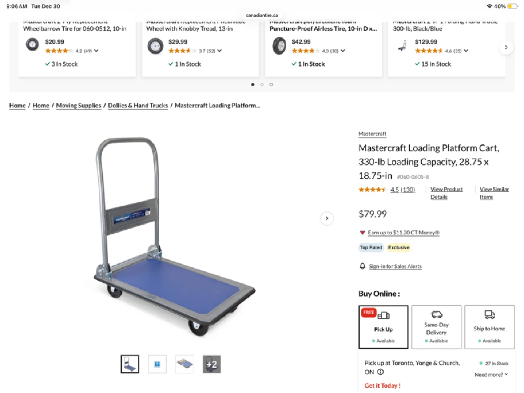This screenshot has width=524, height=393.
Task: Select Ship to Home option
Action: coord(489,327)
